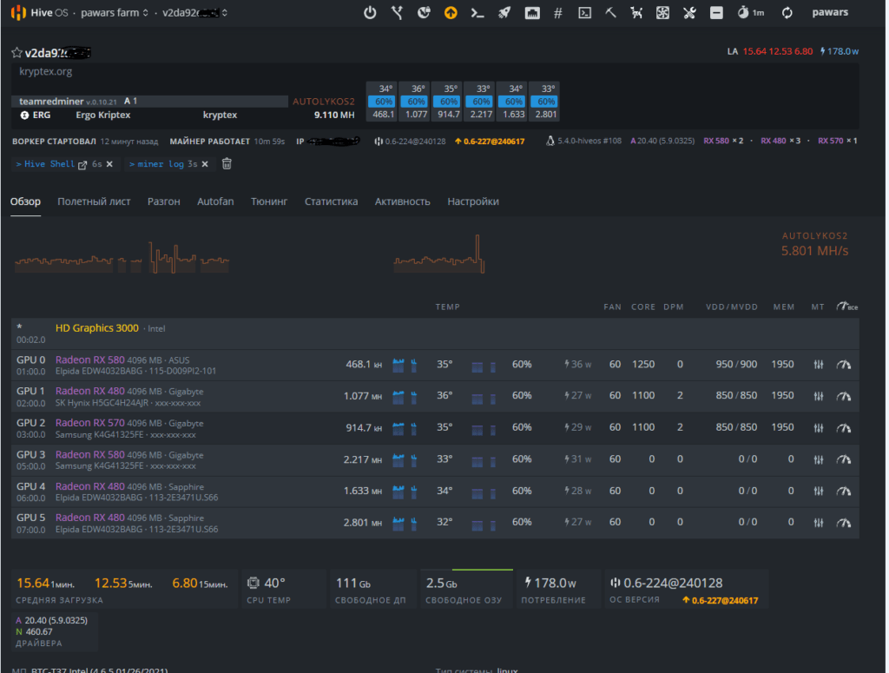This screenshot has height=673, width=889.
Task: Click the speedometer tuning icon for GPU 5
Action: tap(843, 523)
